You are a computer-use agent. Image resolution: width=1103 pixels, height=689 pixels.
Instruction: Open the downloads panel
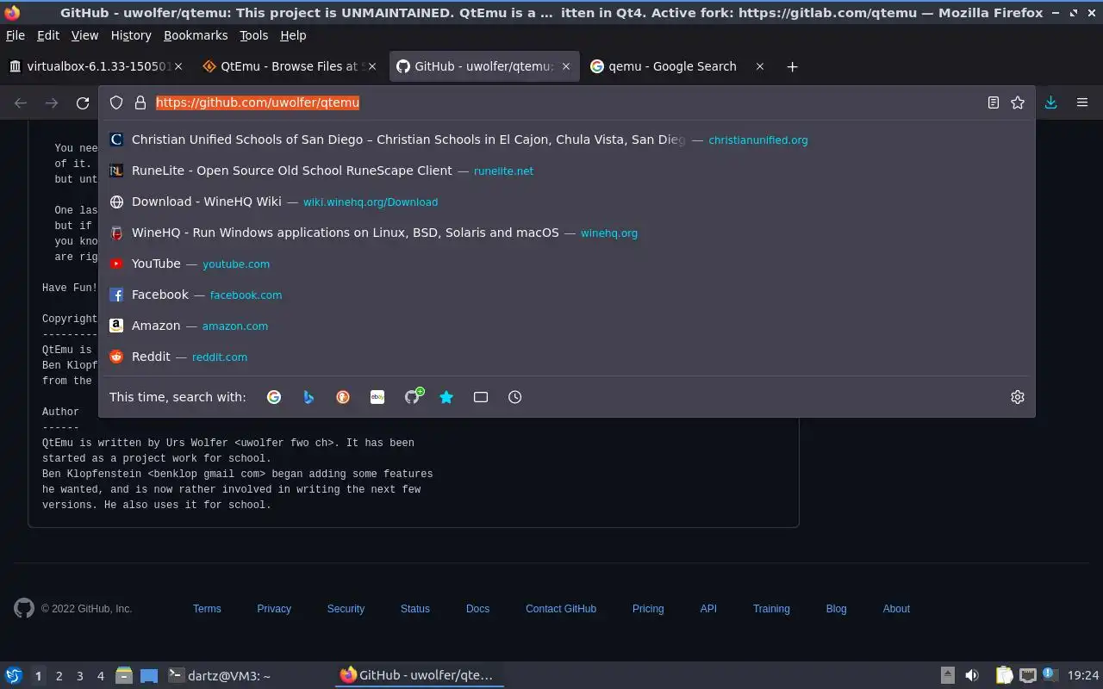pyautogui.click(x=1051, y=102)
